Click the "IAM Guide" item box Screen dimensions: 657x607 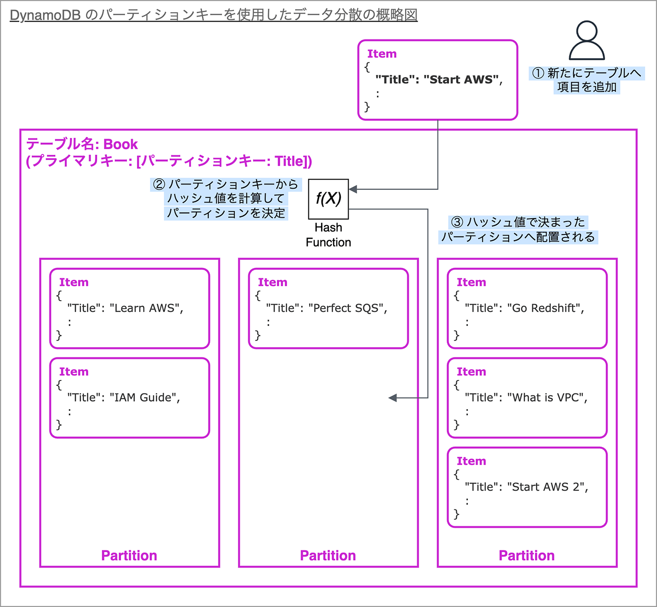coord(129,397)
